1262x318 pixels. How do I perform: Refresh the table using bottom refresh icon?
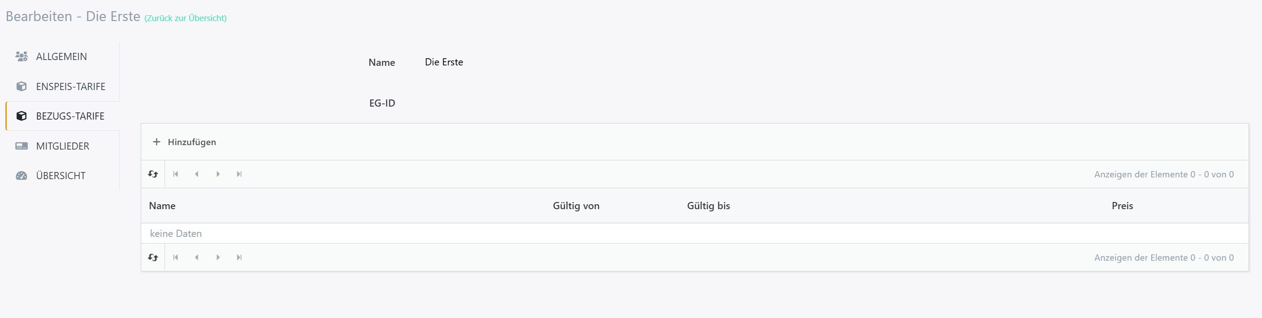tap(153, 258)
